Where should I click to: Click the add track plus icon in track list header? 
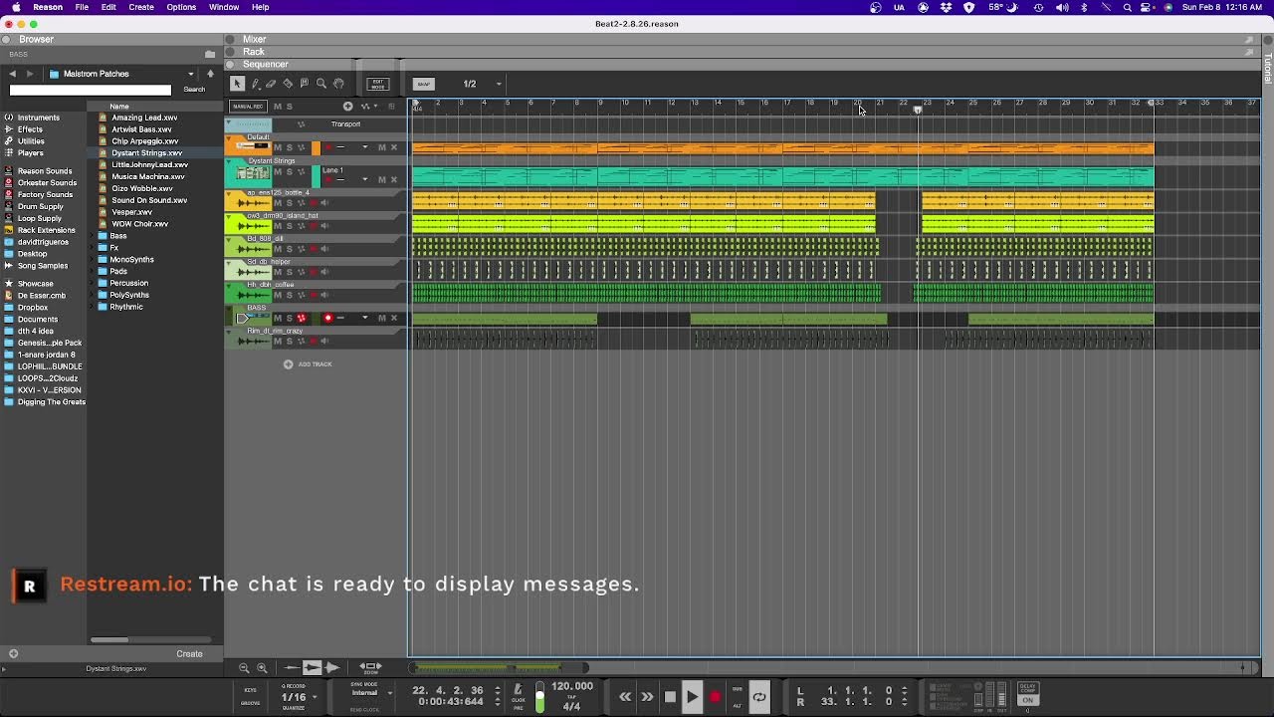click(x=347, y=107)
